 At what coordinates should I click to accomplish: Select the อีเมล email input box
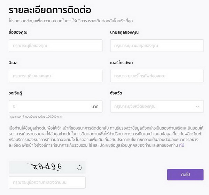56,76
